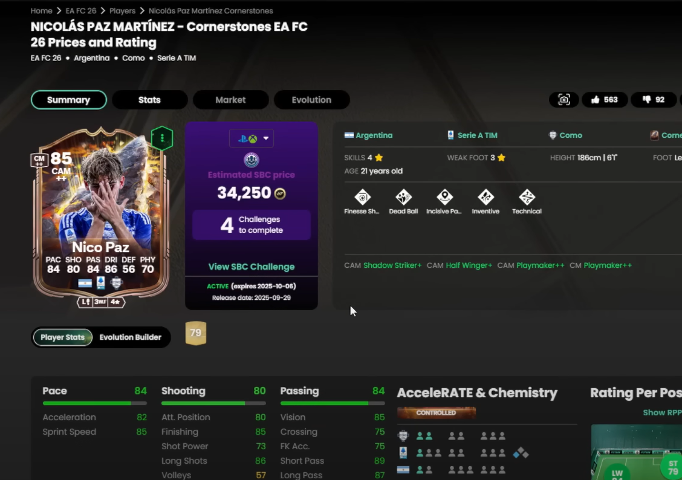Switch to the Stats tab
Viewport: 682px width, 480px height.
click(149, 100)
